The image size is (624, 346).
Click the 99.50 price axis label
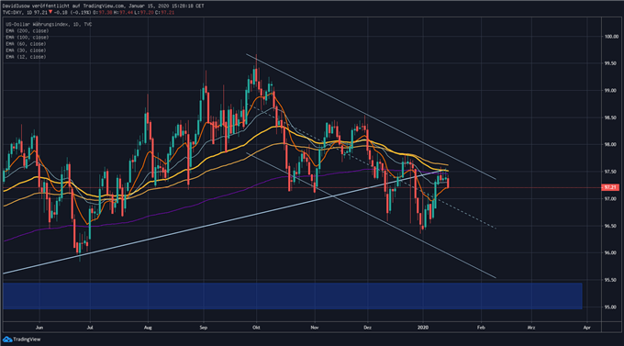(x=610, y=63)
